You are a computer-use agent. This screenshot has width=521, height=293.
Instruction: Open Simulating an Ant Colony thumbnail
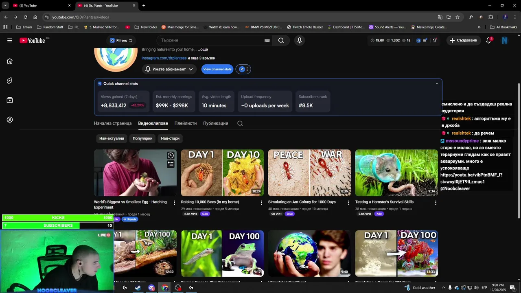click(x=309, y=173)
